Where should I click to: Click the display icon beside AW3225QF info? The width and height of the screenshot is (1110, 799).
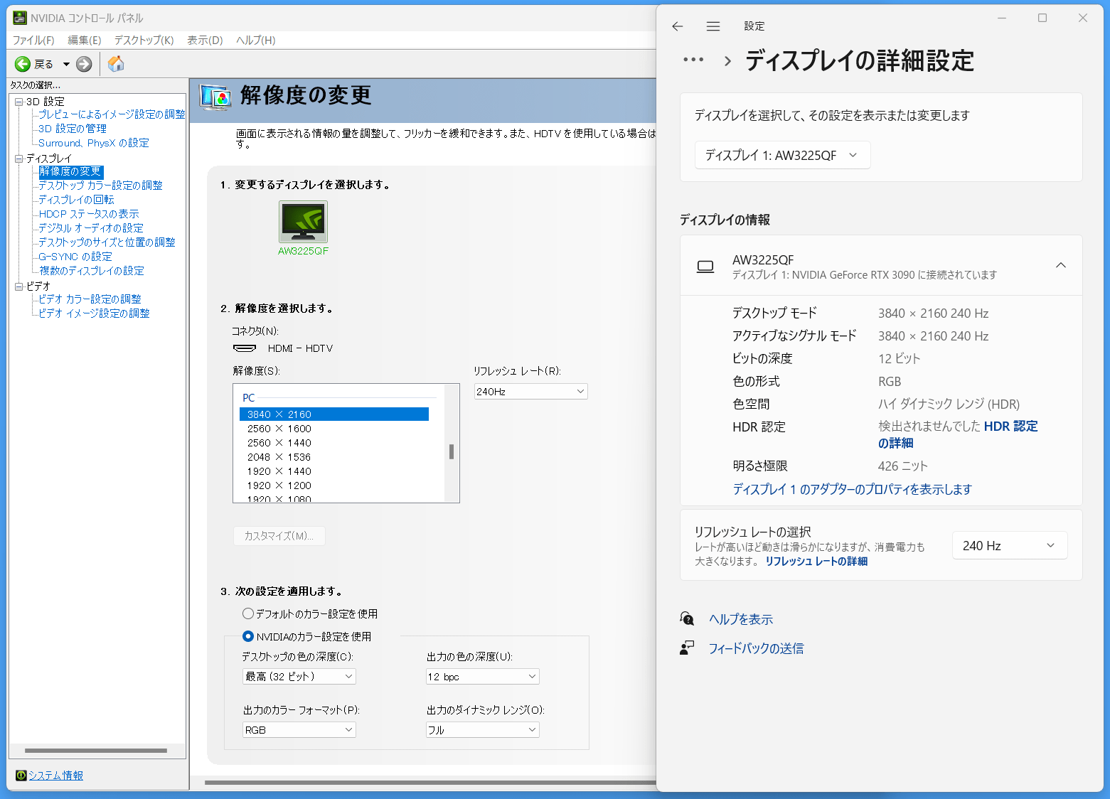coord(705,267)
